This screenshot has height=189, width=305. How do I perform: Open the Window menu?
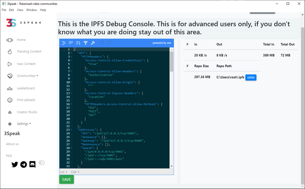[x=31, y=10]
